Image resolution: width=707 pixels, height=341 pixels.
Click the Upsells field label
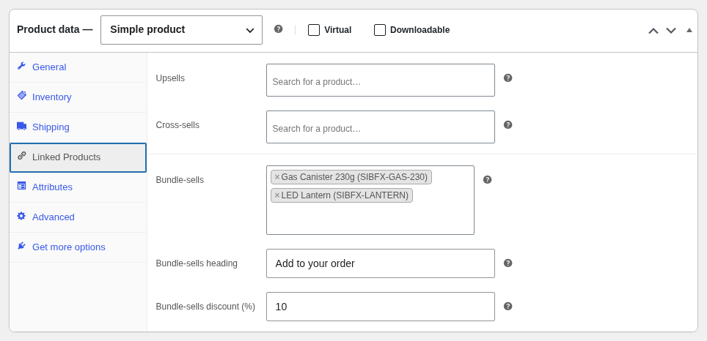(x=170, y=78)
